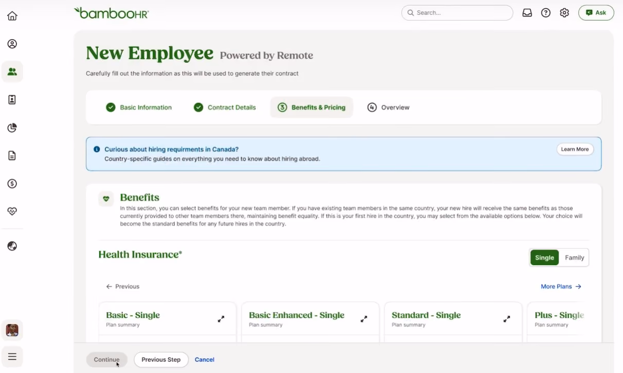Go to the Basic Information step
This screenshot has width=623, height=373.
point(139,108)
